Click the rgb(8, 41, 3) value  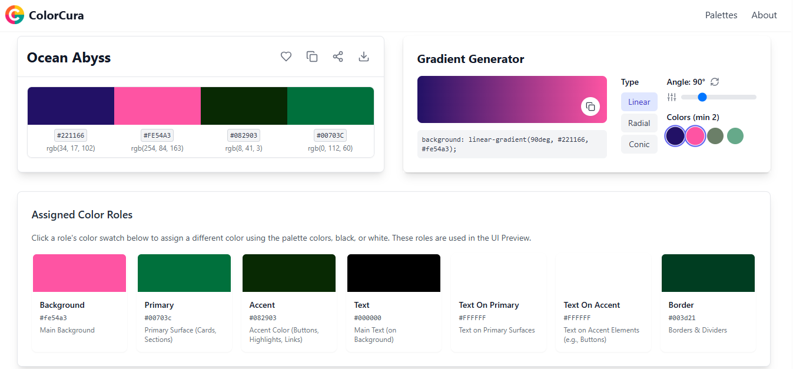point(244,148)
